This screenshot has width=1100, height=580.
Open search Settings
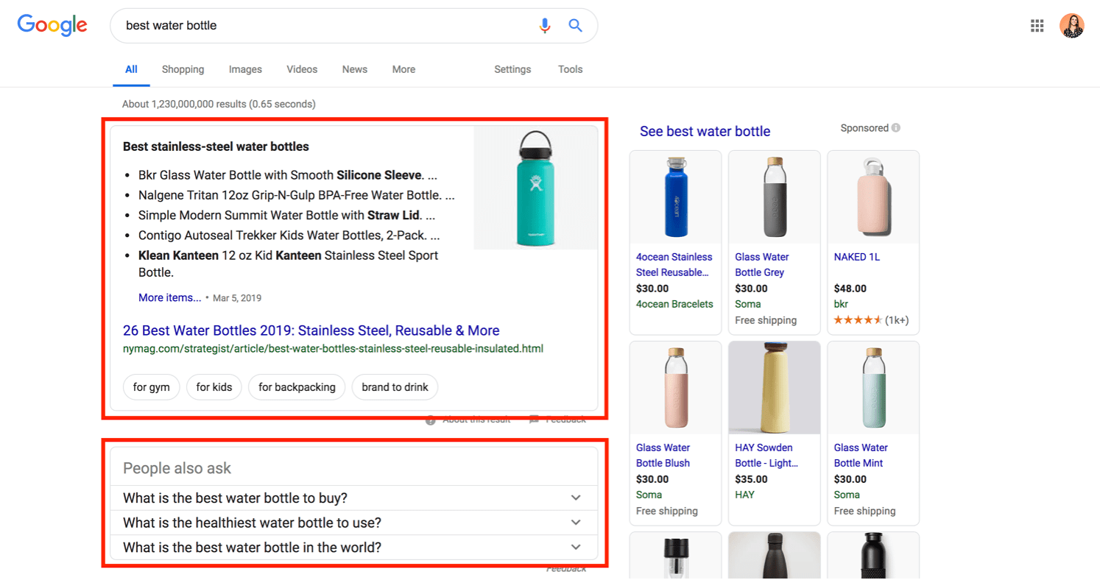pos(512,69)
